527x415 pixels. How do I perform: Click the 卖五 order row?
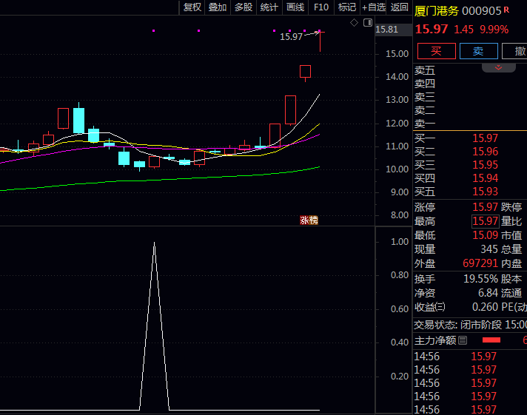(x=470, y=70)
